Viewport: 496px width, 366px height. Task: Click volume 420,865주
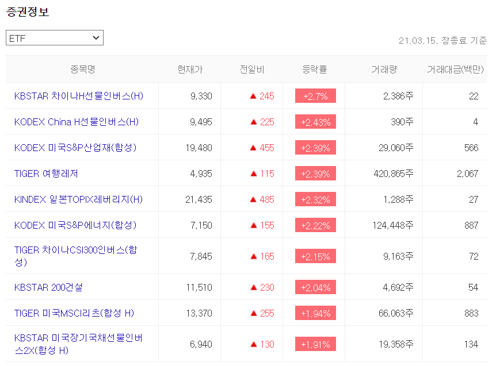tap(394, 174)
